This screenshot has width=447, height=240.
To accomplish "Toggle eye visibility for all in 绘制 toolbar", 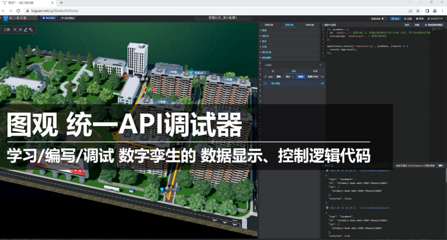I will click(322, 77).
